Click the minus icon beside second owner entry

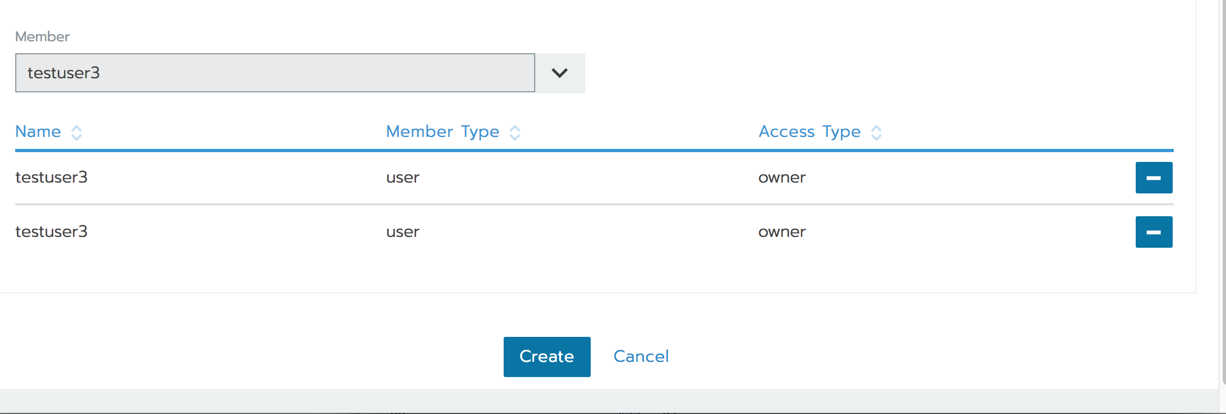pos(1154,231)
